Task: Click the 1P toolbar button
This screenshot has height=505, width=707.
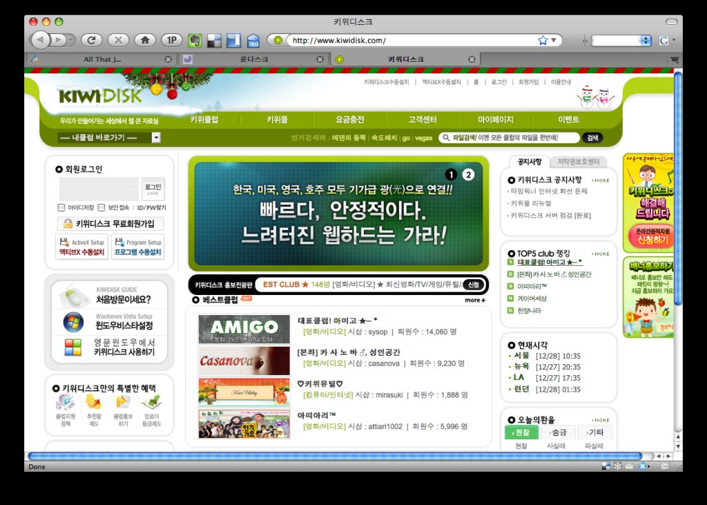Action: pyautogui.click(x=172, y=40)
